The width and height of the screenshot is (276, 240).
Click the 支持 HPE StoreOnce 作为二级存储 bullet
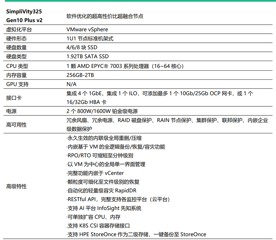136,234
